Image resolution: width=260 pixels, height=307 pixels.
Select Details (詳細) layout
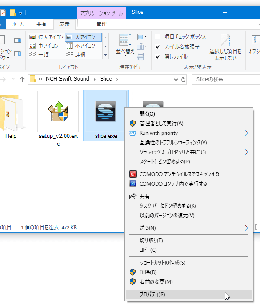(76, 55)
